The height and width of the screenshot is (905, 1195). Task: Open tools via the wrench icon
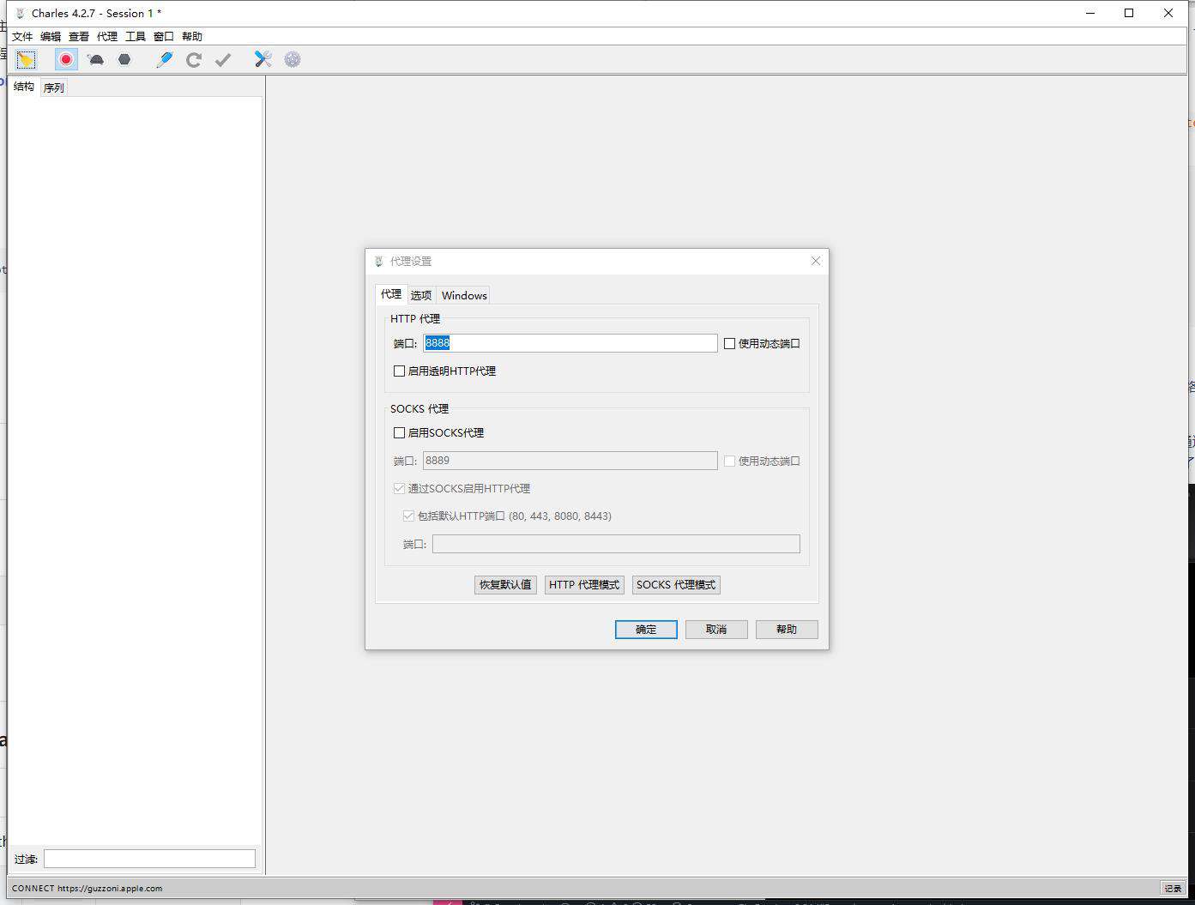click(263, 59)
